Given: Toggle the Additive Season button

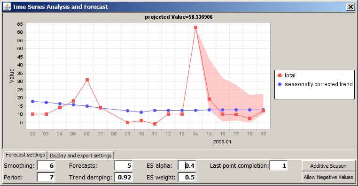Looking at the screenshot, I should pos(328,166).
